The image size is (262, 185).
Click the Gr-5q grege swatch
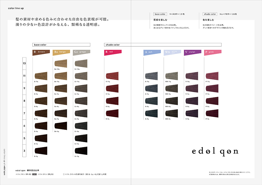tap(81, 138)
